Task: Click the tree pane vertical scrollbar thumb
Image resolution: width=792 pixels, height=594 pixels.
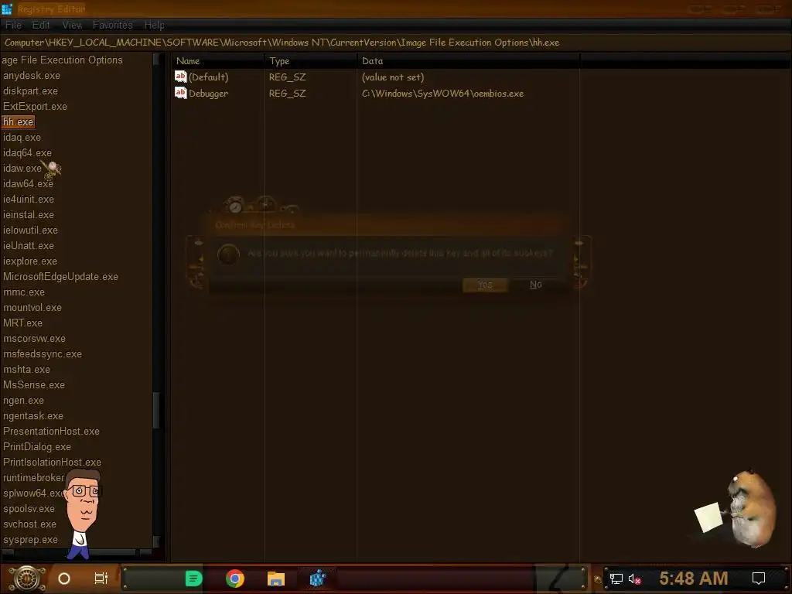Action: (x=156, y=410)
